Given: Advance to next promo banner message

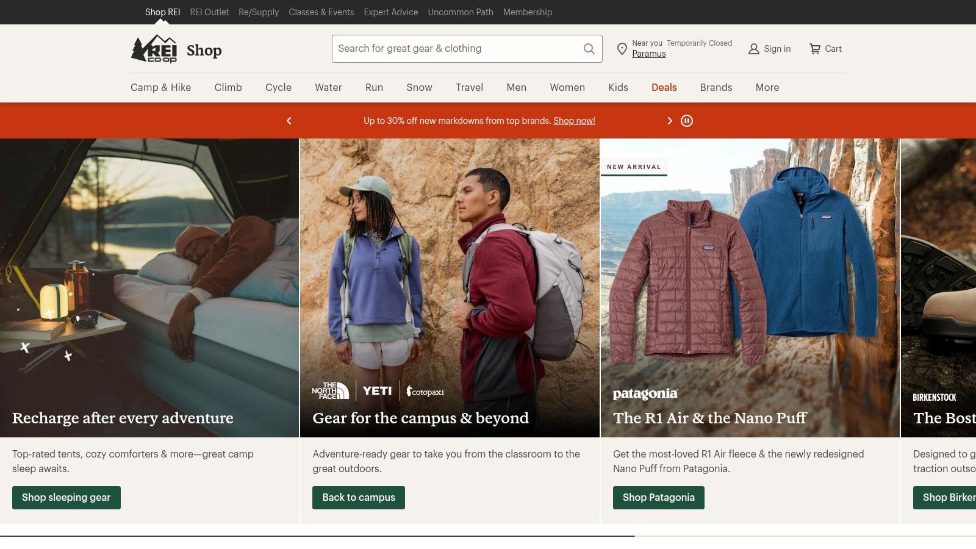Looking at the screenshot, I should (670, 121).
